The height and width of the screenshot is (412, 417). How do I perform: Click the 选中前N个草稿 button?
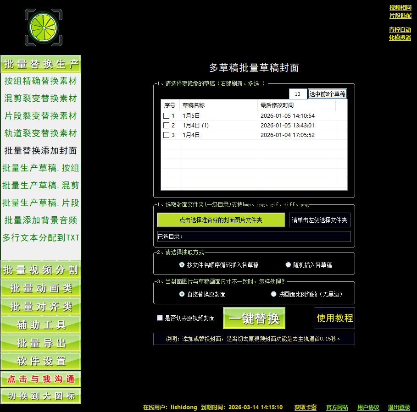point(327,93)
